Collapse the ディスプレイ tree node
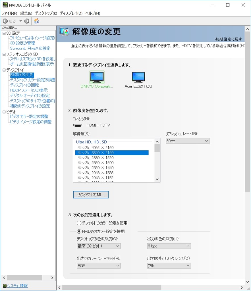The width and height of the screenshot is (251, 291). click(x=4, y=70)
